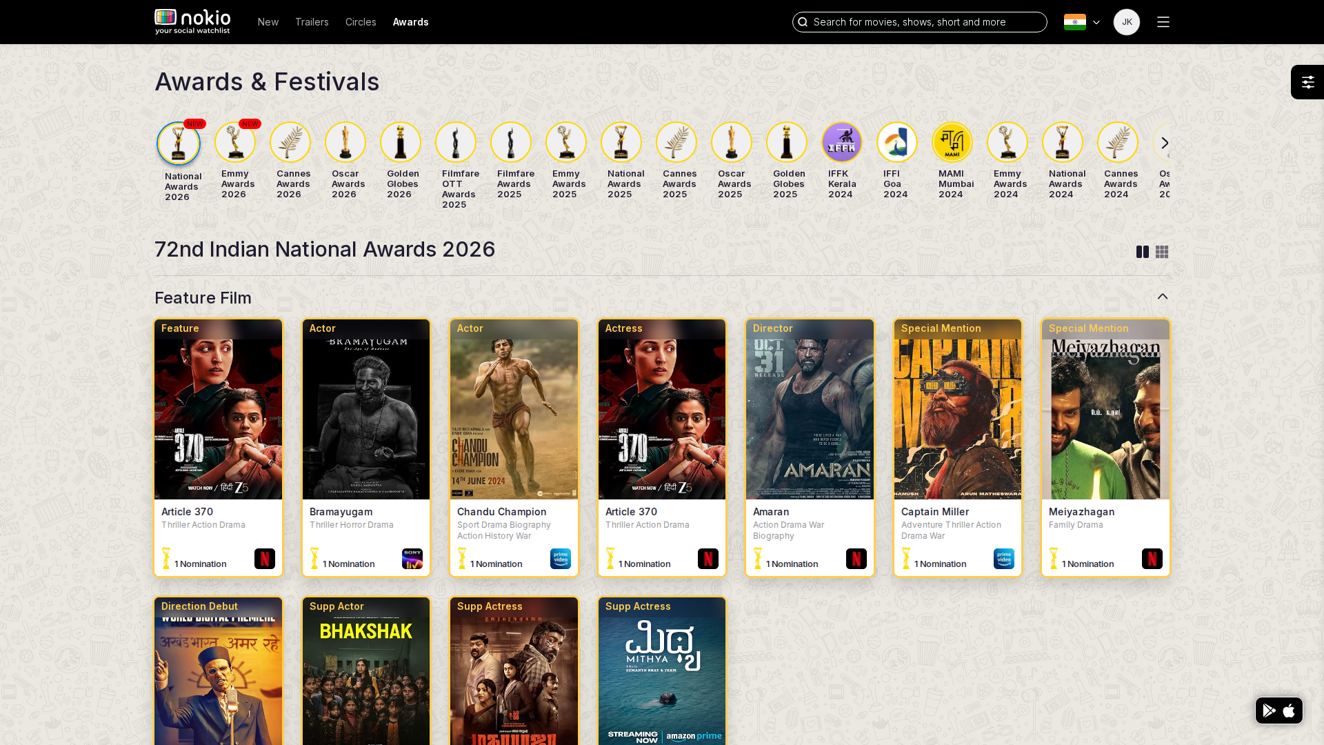Select Filmfare OTT Awards 2025 icon
Image resolution: width=1324 pixels, height=745 pixels.
click(456, 142)
